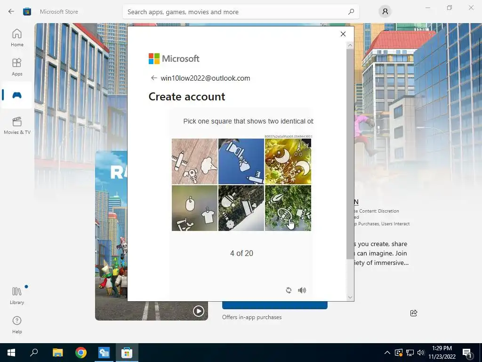
Task: Open the Library section
Action: [x=17, y=296]
